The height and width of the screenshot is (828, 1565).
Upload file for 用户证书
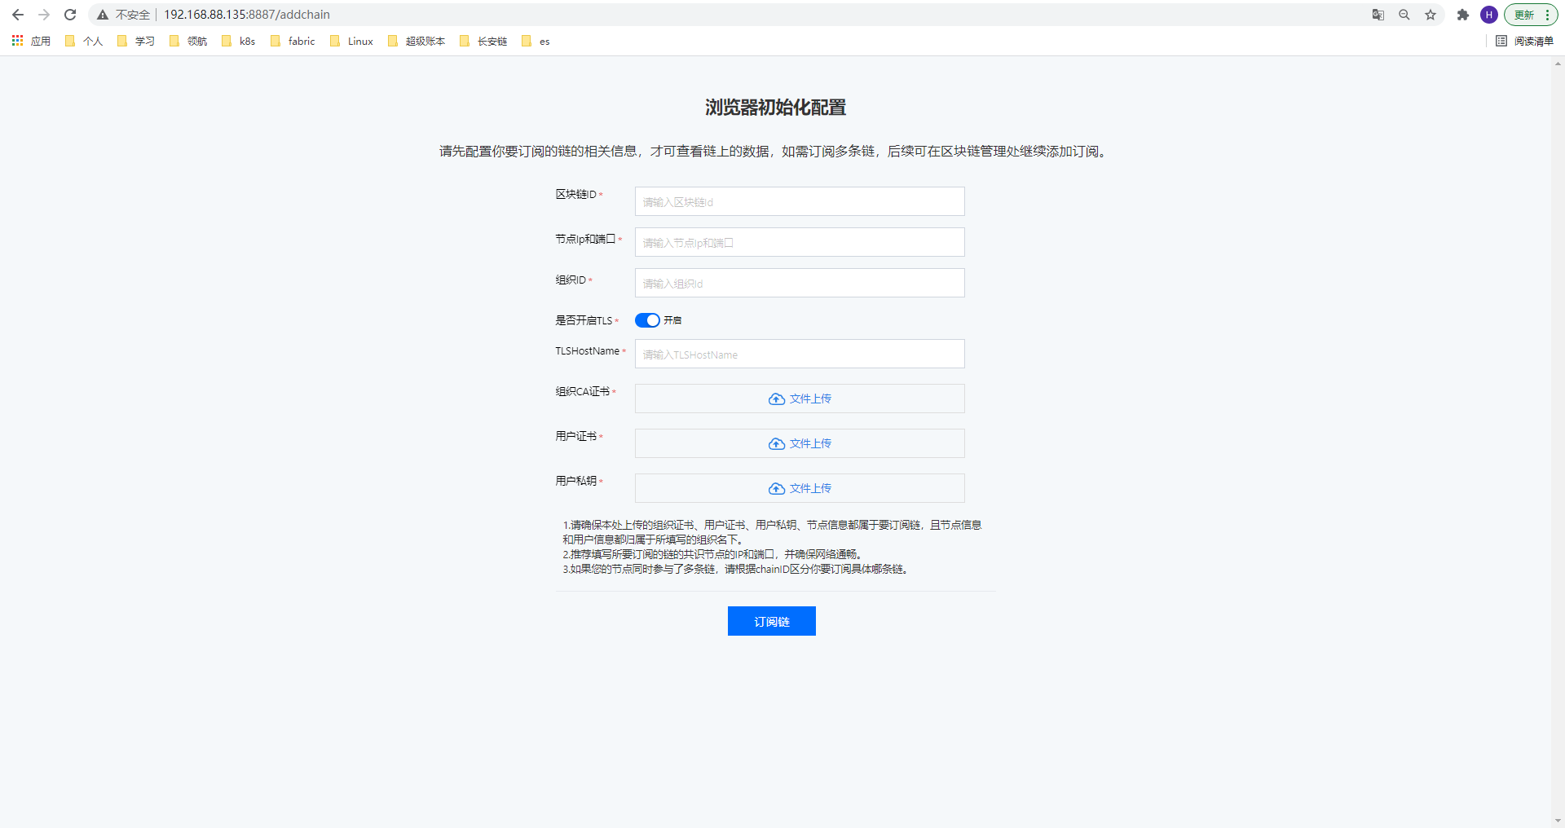(x=800, y=443)
